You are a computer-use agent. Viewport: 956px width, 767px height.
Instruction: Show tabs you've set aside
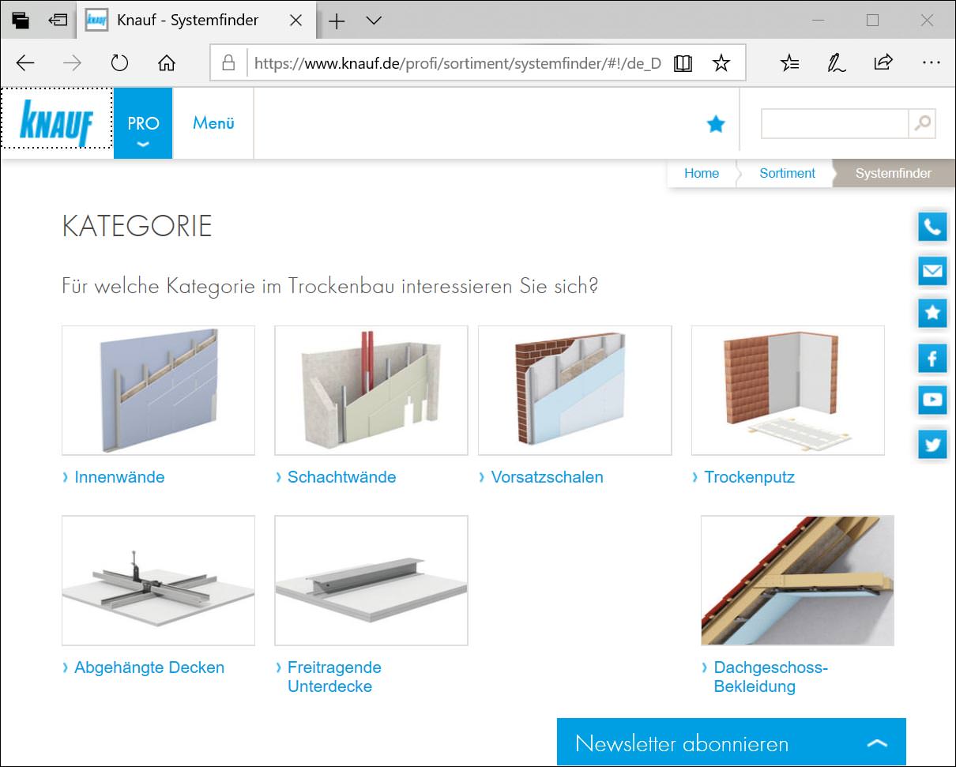[21, 21]
